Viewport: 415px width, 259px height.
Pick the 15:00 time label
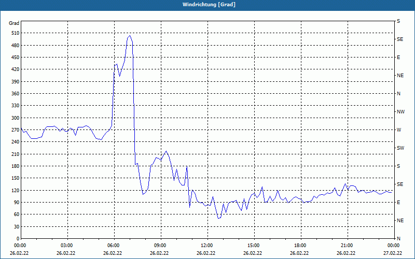[x=254, y=245]
